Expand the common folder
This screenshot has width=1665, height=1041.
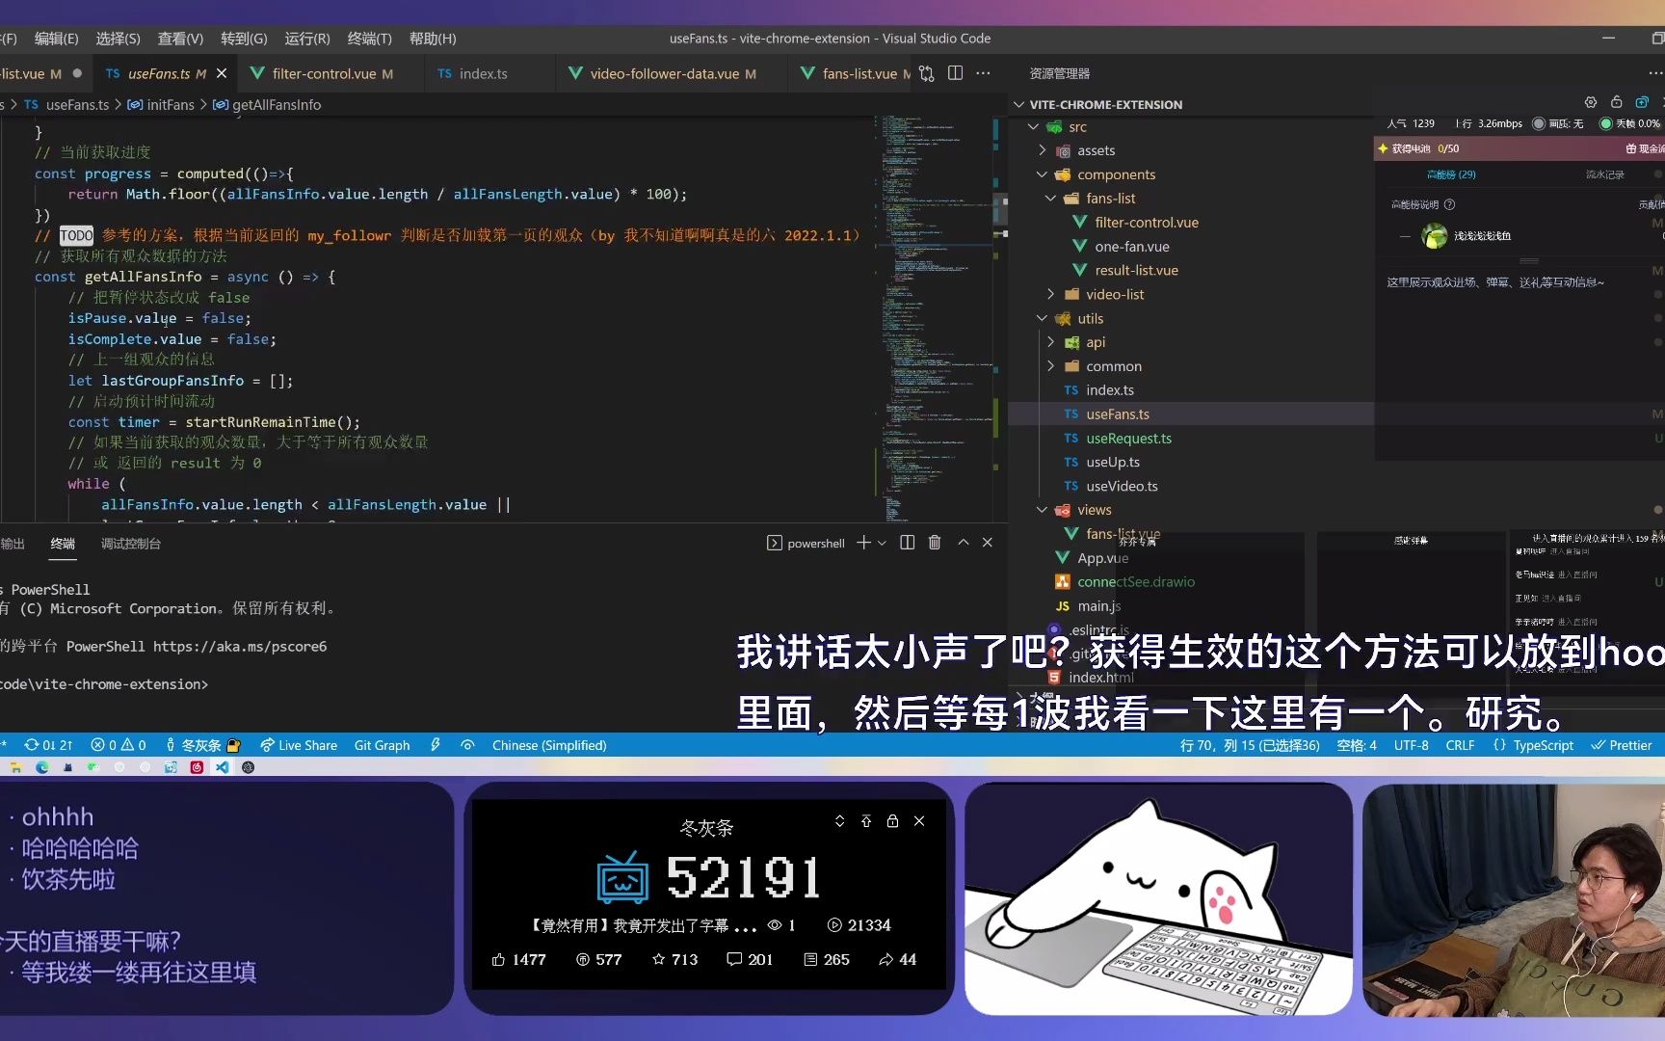(1050, 366)
